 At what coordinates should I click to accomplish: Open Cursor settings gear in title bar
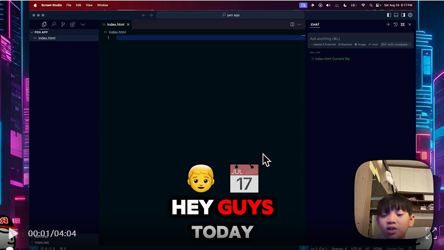click(x=410, y=15)
